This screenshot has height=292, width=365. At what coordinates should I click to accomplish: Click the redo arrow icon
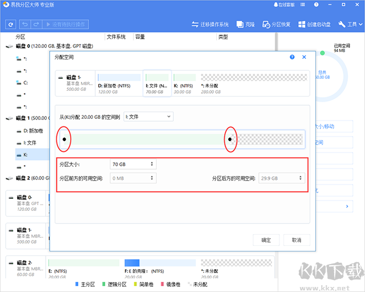click(36, 24)
